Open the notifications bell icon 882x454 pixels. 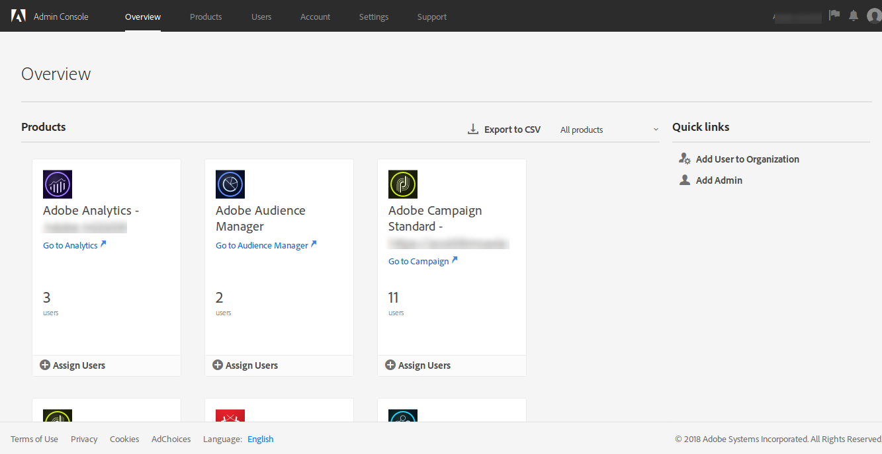(x=854, y=15)
